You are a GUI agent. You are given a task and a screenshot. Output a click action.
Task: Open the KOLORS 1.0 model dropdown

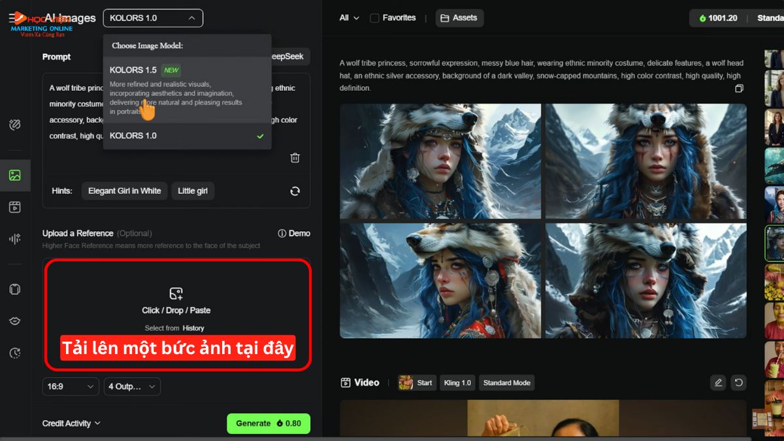point(153,18)
